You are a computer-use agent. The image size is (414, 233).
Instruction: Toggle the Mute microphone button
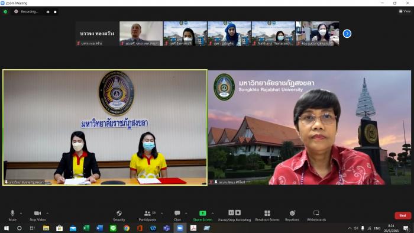(12, 215)
